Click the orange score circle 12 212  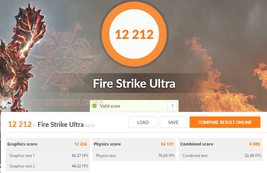click(x=134, y=34)
